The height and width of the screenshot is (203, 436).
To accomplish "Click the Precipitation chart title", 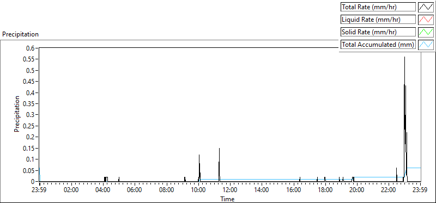I will pyautogui.click(x=20, y=34).
